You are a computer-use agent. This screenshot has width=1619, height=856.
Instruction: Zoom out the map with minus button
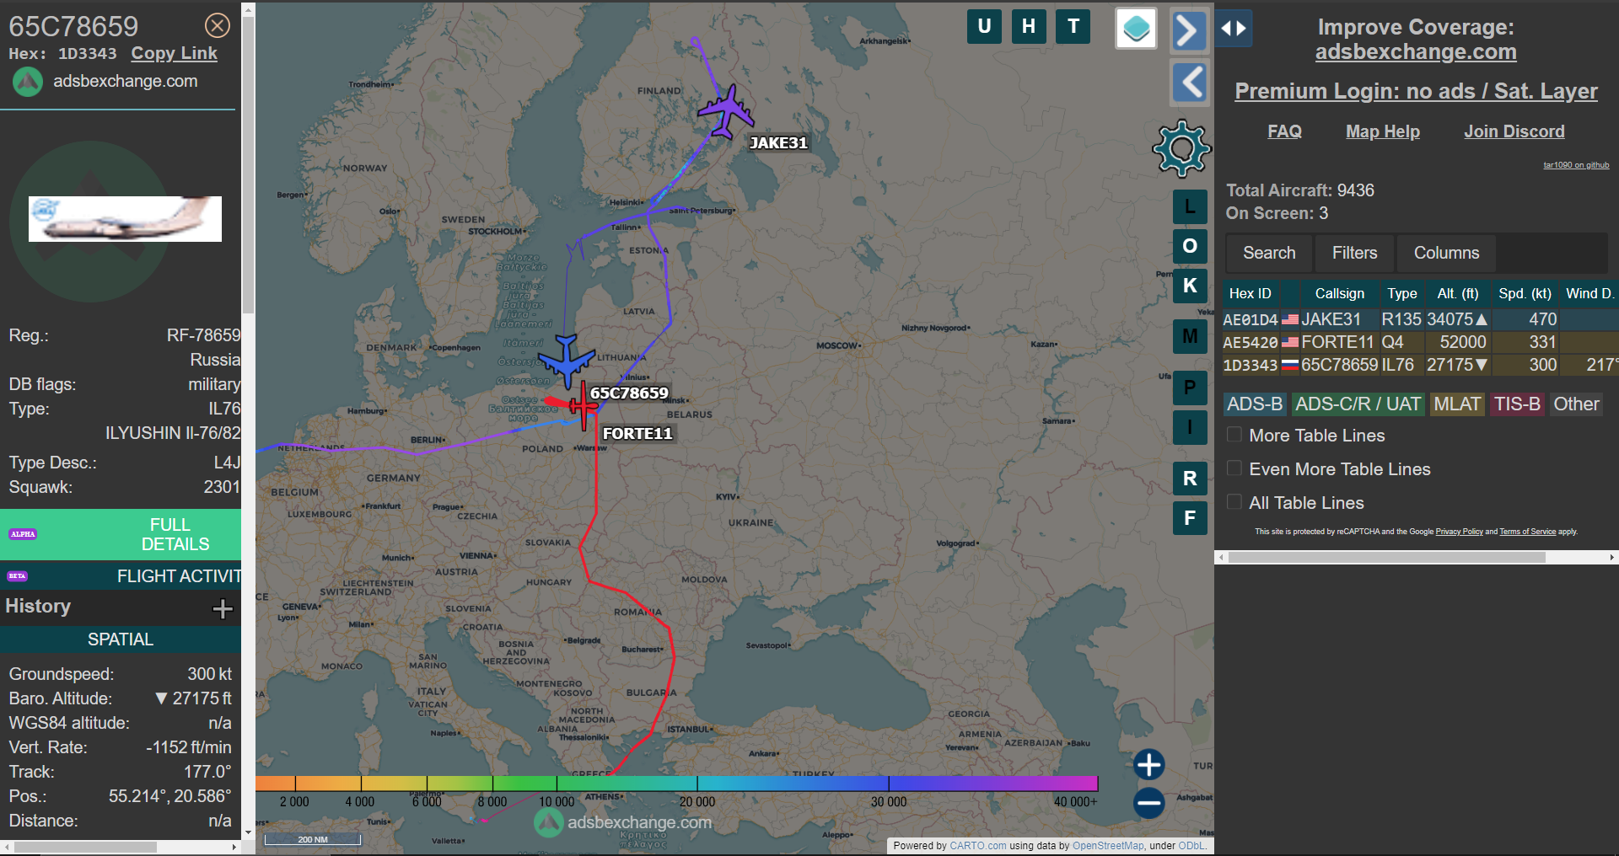click(1148, 803)
